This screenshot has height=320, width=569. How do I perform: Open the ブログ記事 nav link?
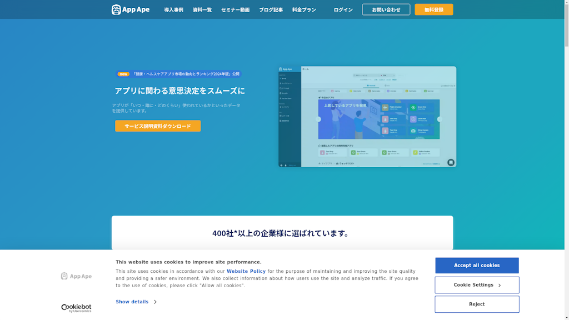271,10
